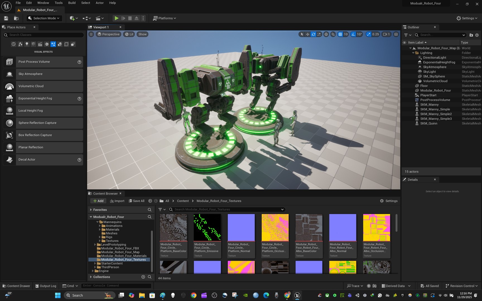Viewport: 482px width, 301px height.
Task: Collapse the Lighting folder in Outliner
Action: [413, 53]
